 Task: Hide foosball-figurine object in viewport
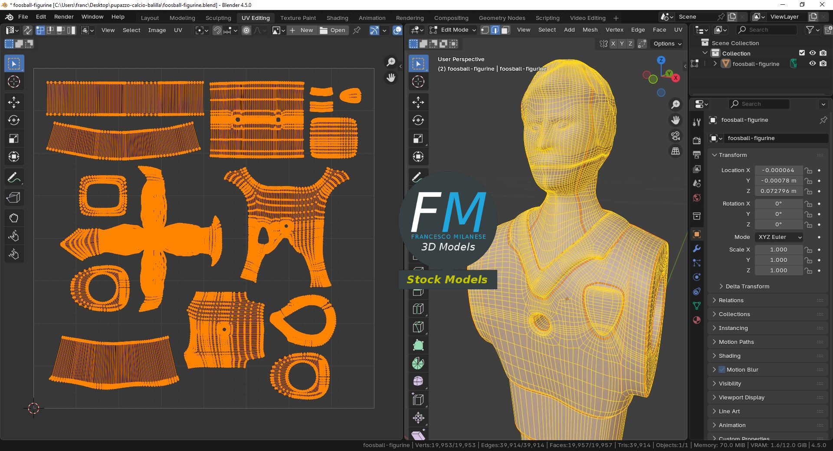(x=812, y=64)
